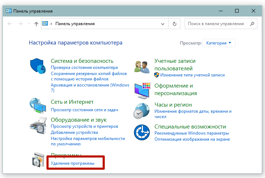Click Рекомендуемые Windows параметры link

(192, 133)
